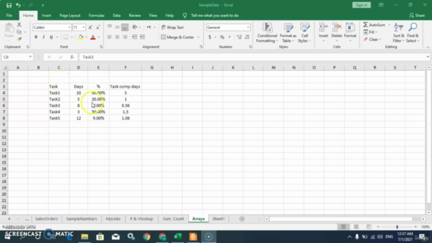Switch to the Formulas tab
The image size is (432, 243).
(x=97, y=16)
